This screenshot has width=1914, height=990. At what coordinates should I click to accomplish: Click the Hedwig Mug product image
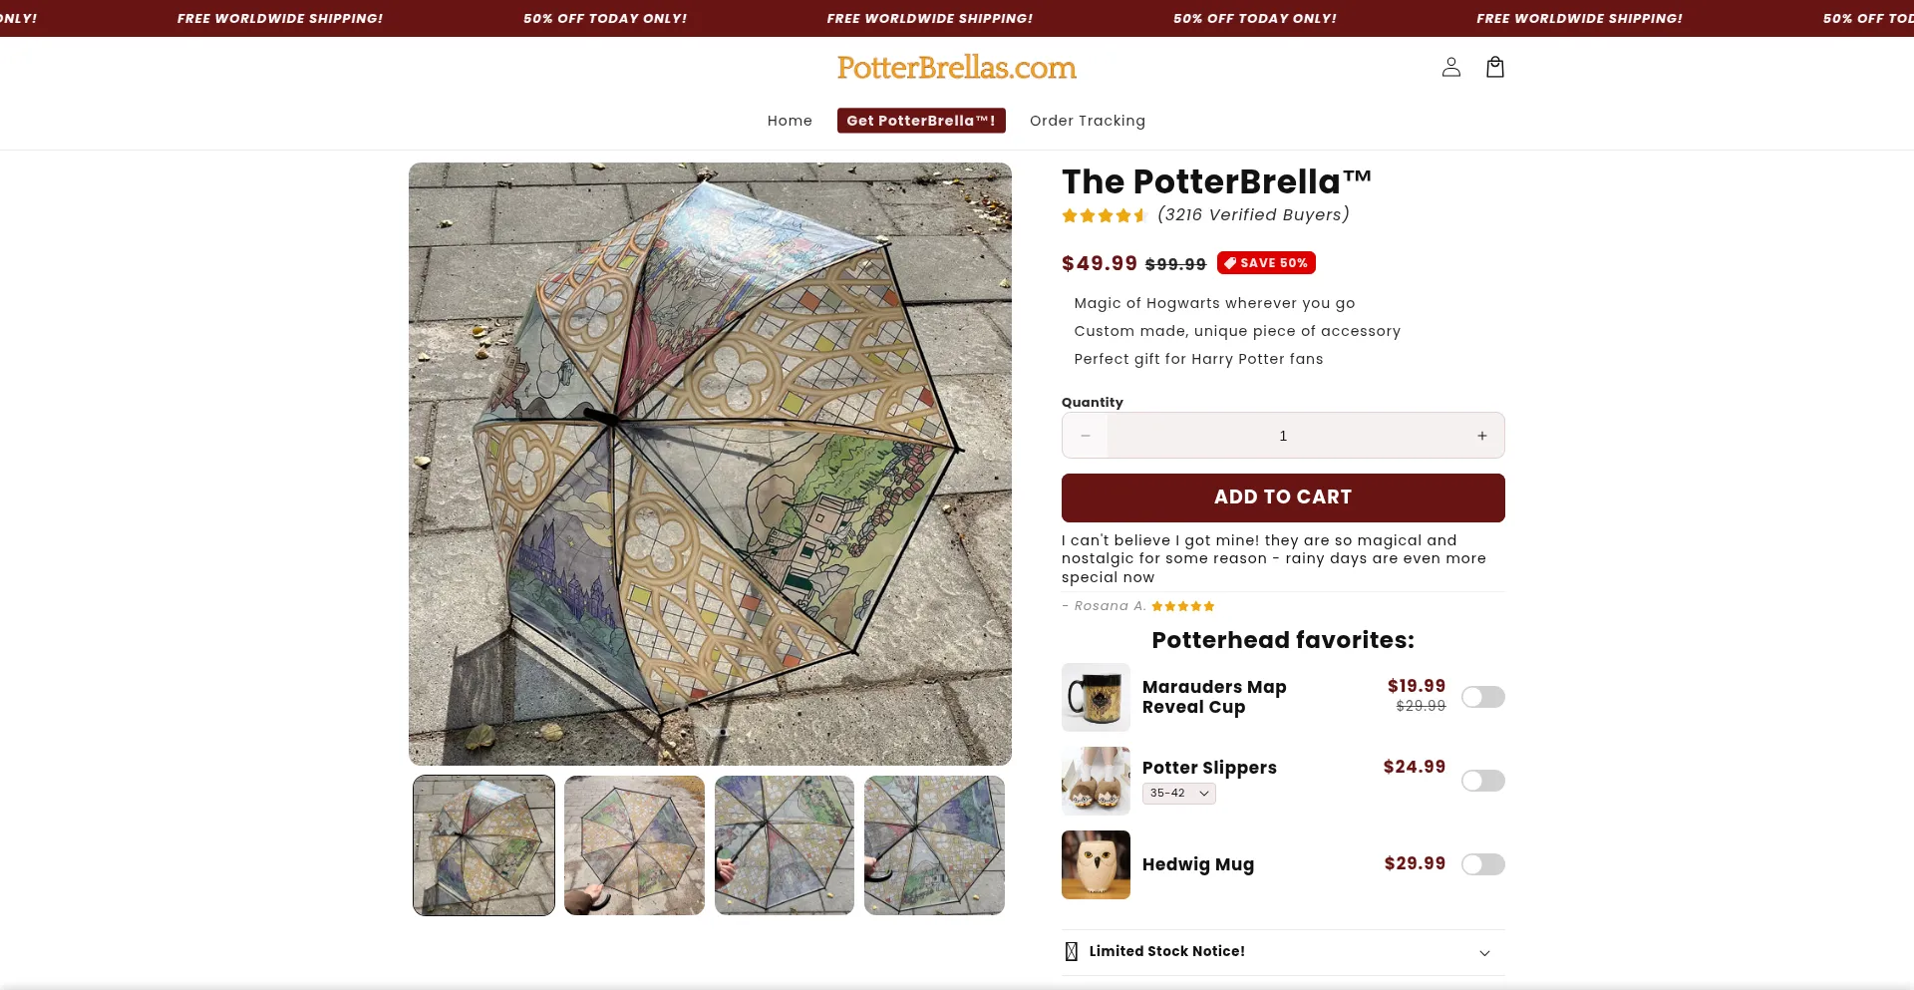click(1096, 864)
